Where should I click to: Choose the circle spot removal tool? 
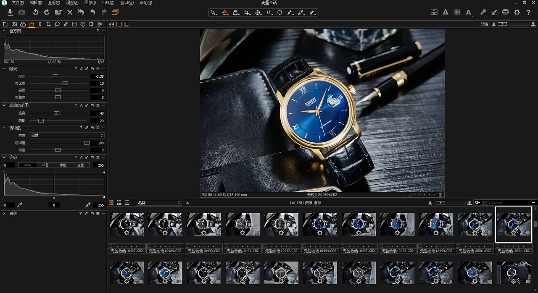(280, 13)
